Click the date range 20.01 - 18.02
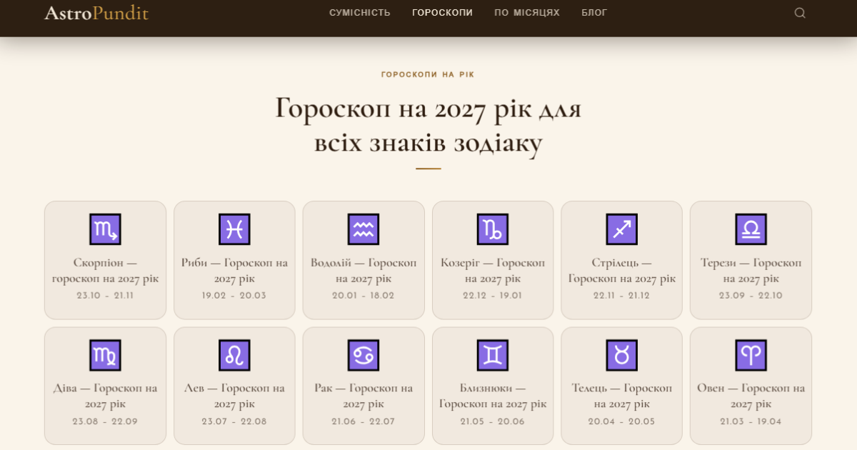Screen dimensions: 857x450 coord(364,296)
